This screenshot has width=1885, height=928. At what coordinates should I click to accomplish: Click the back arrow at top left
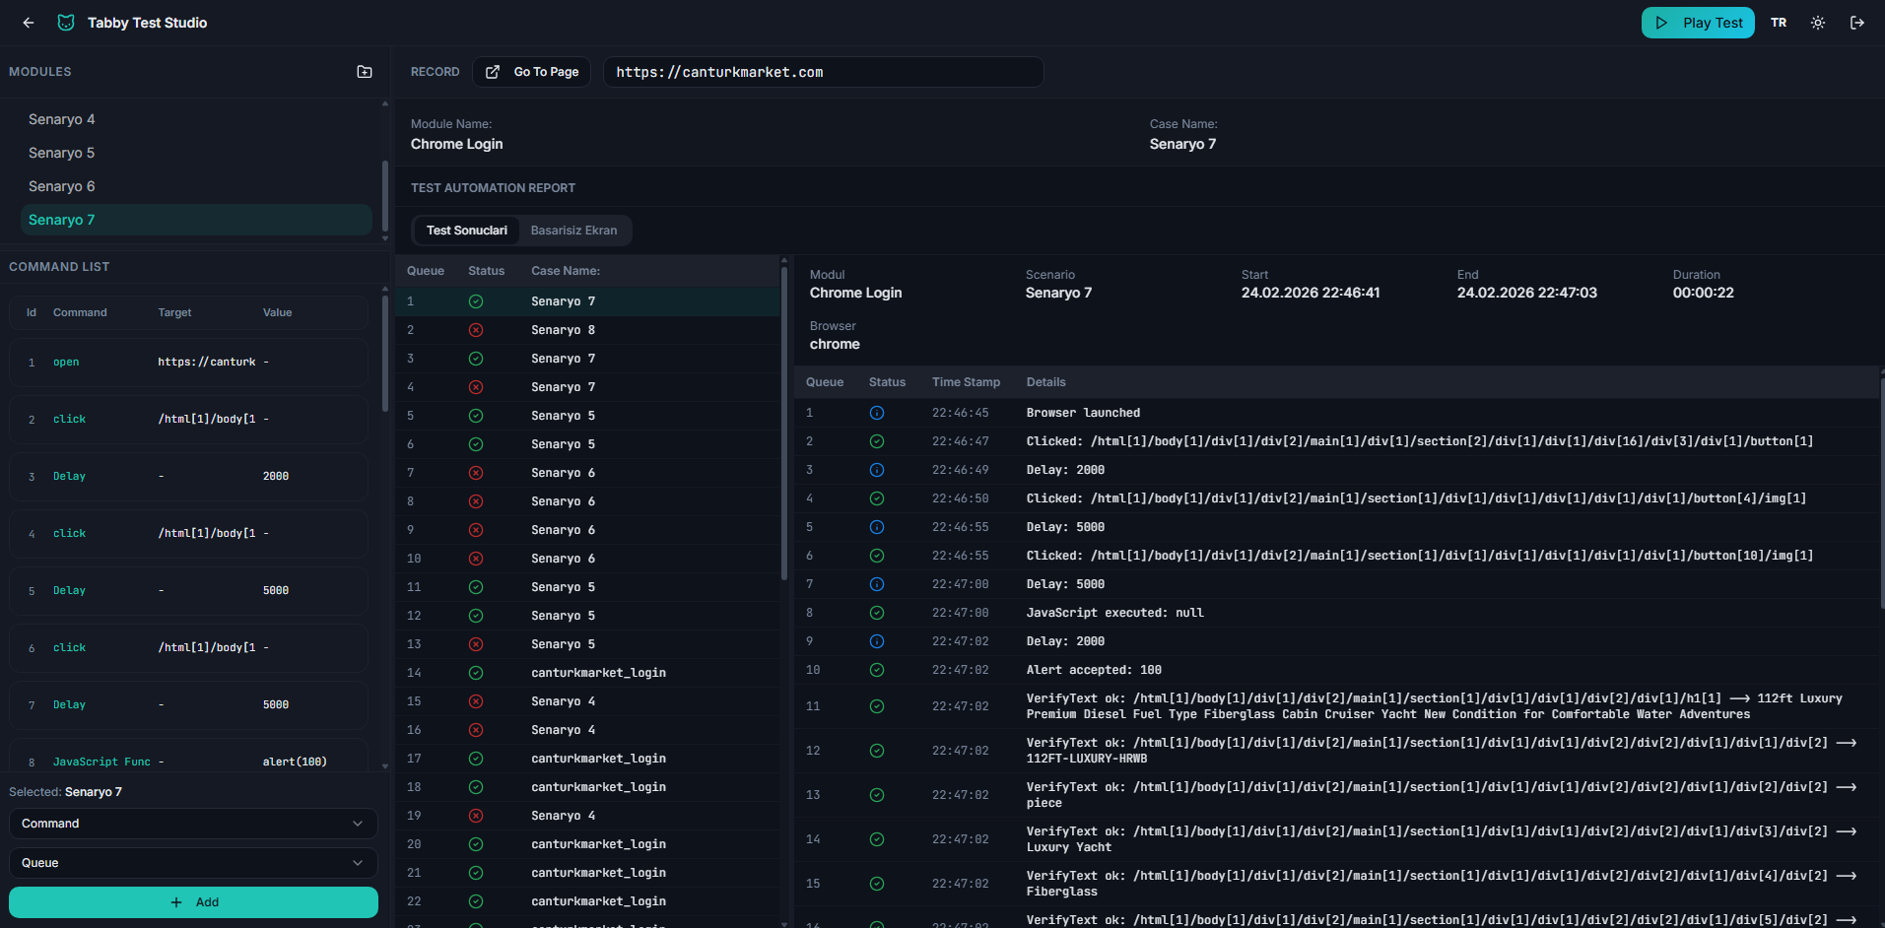[x=28, y=22]
